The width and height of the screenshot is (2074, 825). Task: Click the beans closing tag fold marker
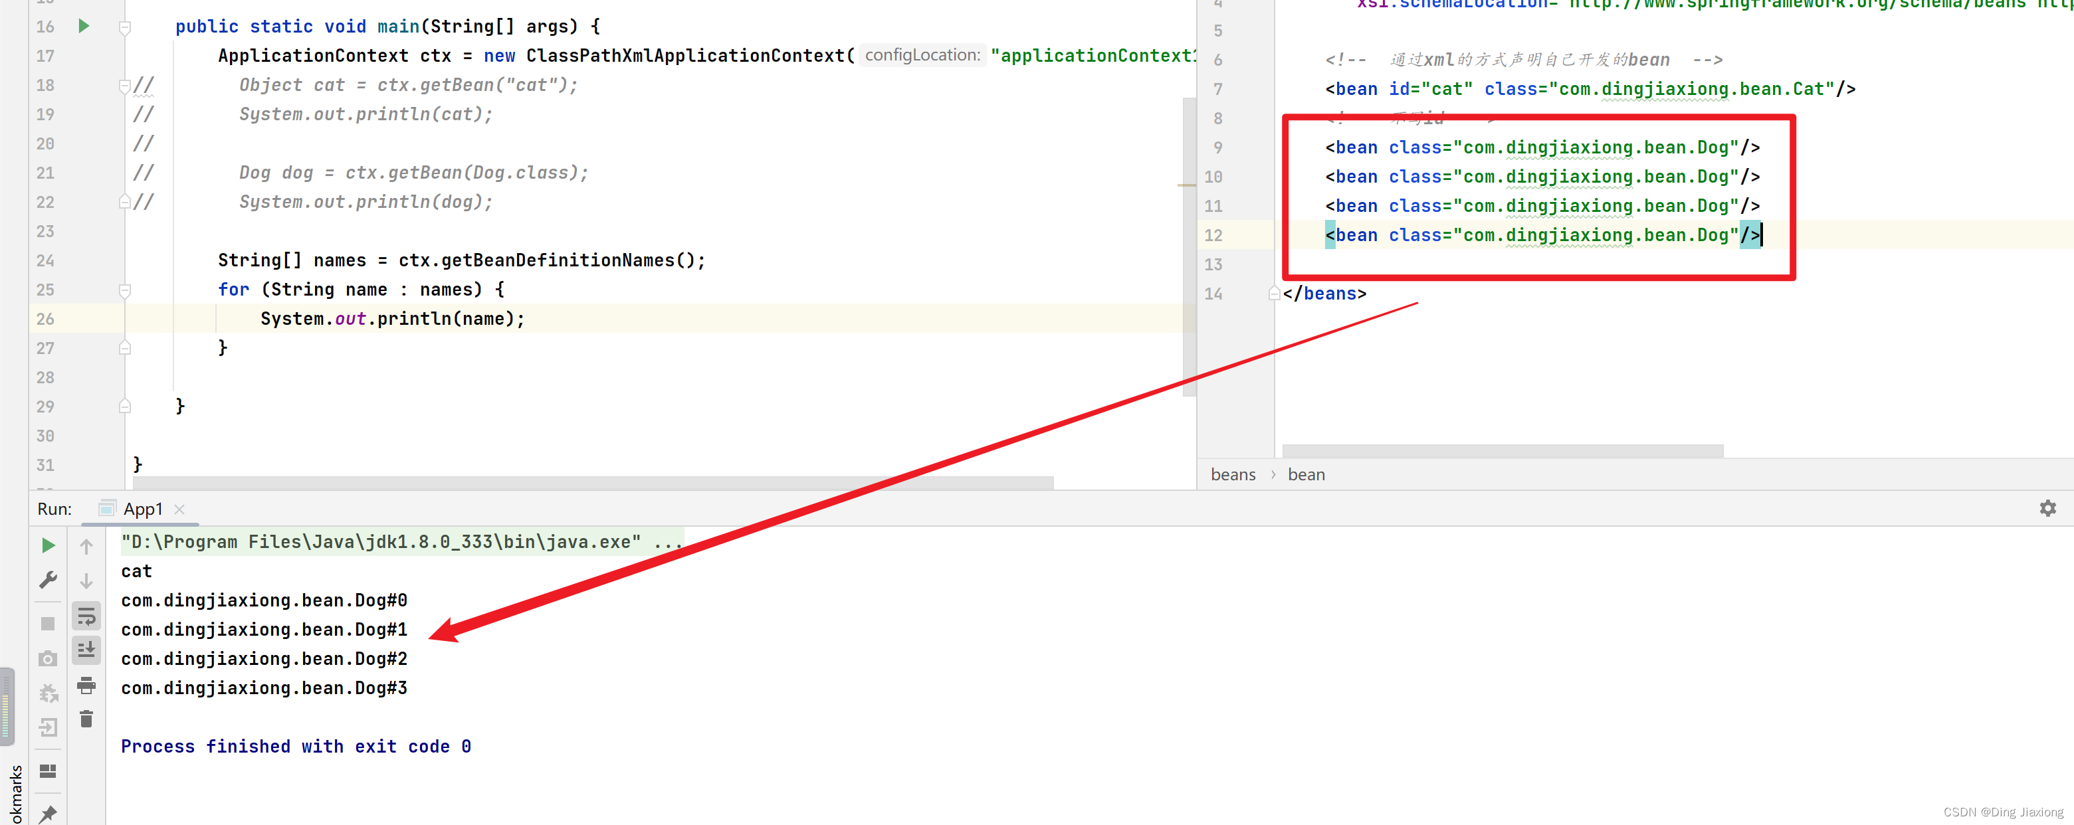click(x=1274, y=293)
